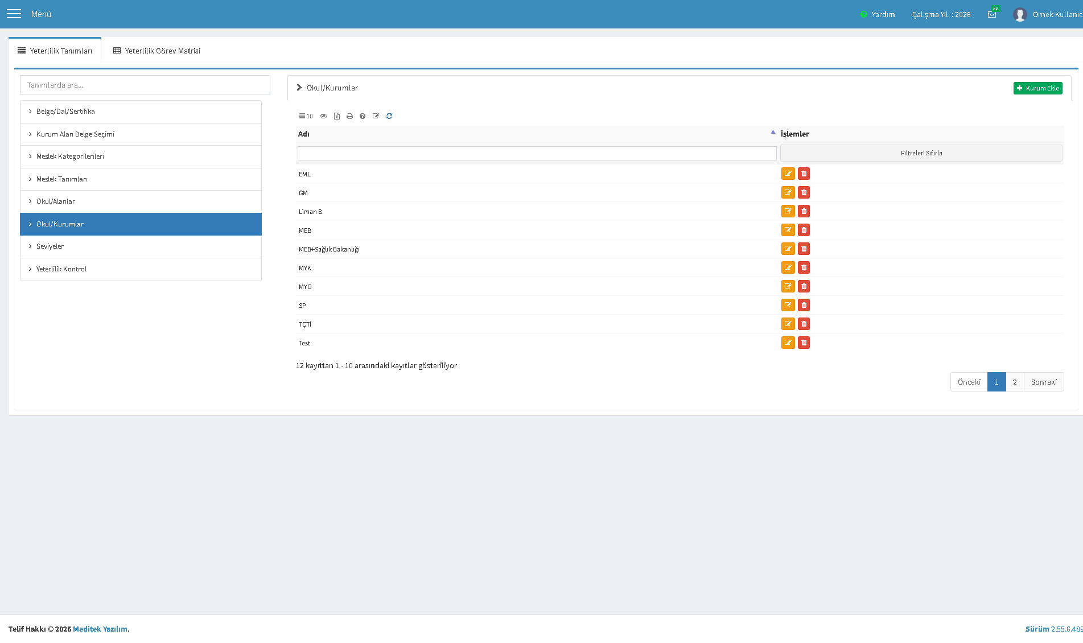Edit the MEB row with orange icon
This screenshot has height=643, width=1083.
[788, 230]
